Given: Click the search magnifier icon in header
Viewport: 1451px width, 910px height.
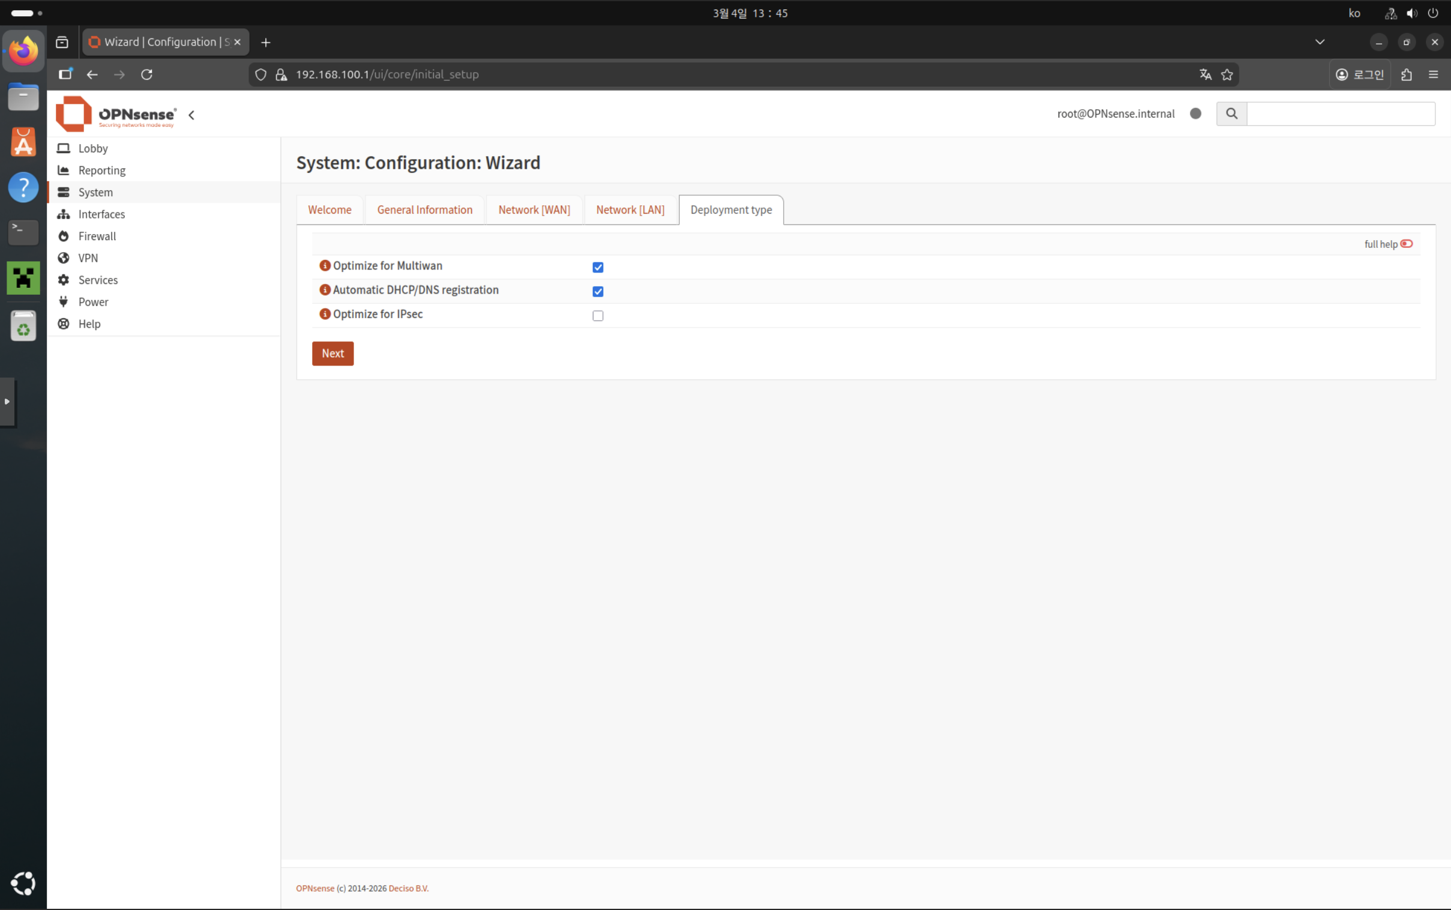Looking at the screenshot, I should [1231, 114].
